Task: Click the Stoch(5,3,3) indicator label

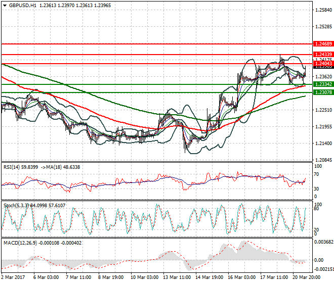Action: pos(16,206)
